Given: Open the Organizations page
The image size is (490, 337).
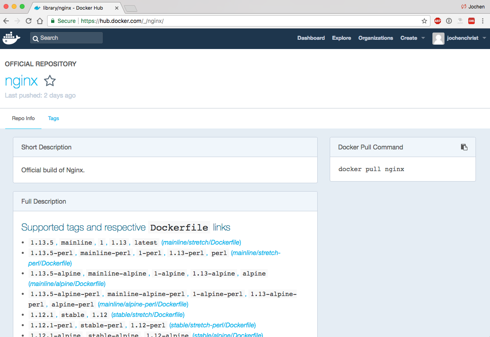Looking at the screenshot, I should tap(376, 38).
